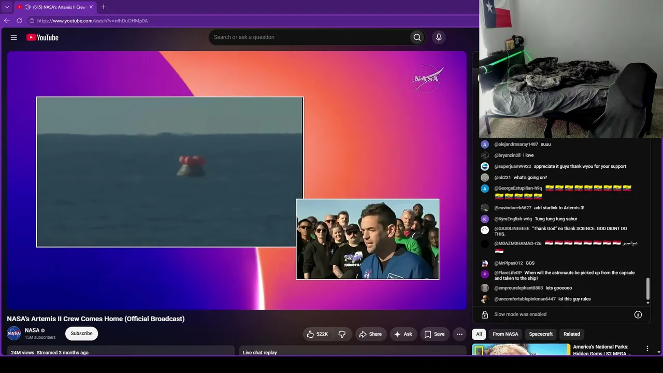Click the Search or ask a question field
Image resolution: width=663 pixels, height=373 pixels.
309,37
